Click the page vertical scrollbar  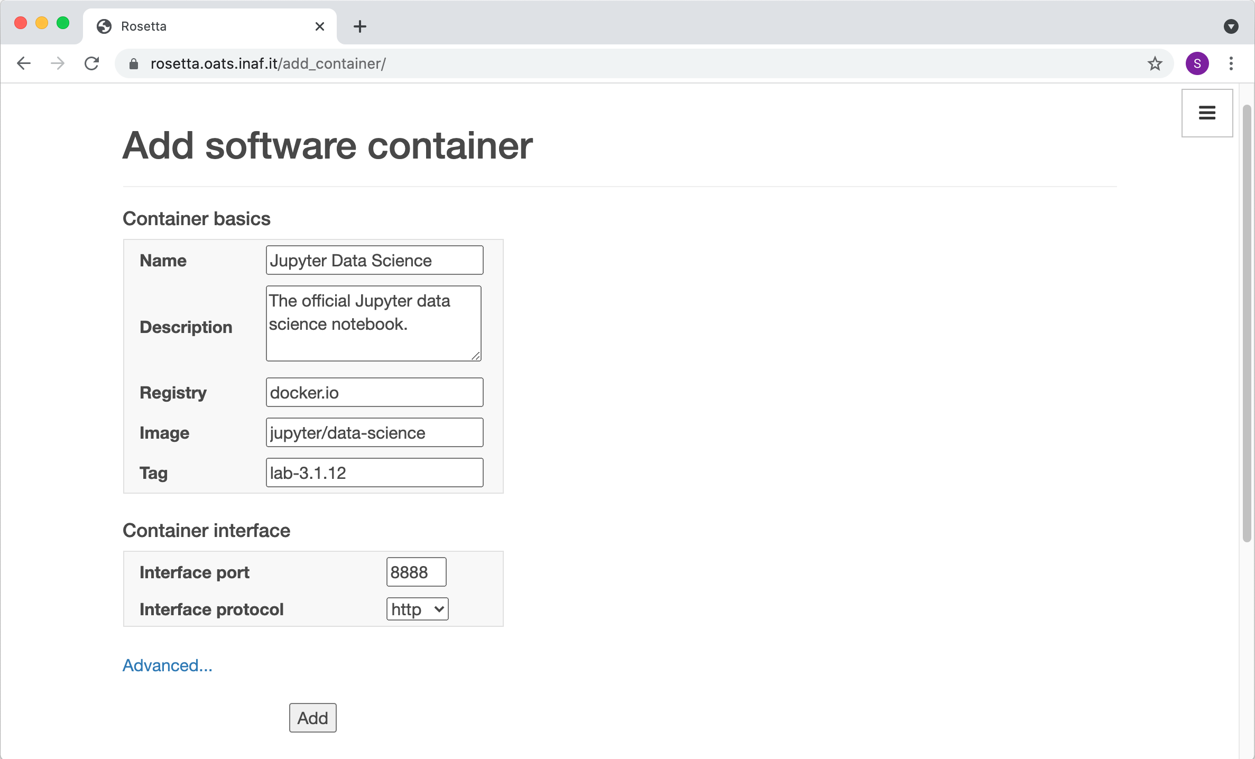click(x=1247, y=323)
